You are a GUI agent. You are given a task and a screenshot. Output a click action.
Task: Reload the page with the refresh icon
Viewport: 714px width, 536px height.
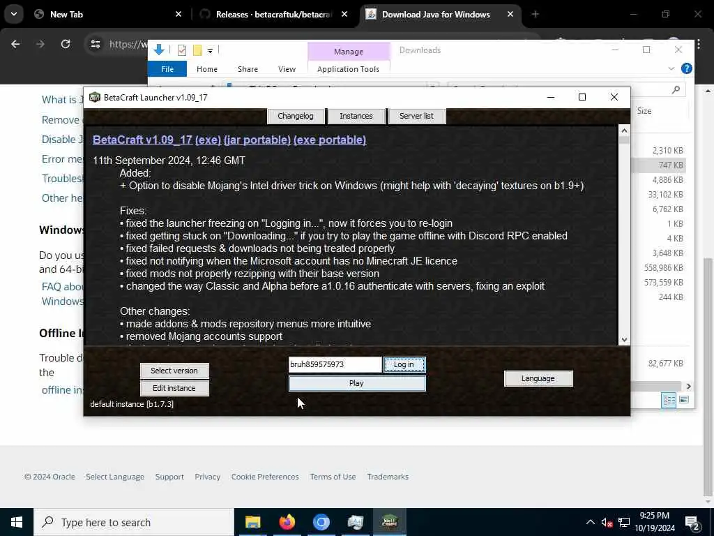(x=66, y=44)
